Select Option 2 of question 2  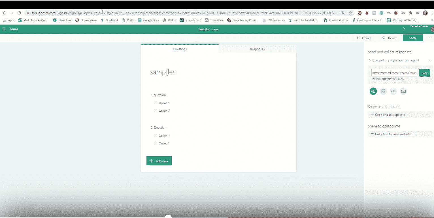coord(156,143)
